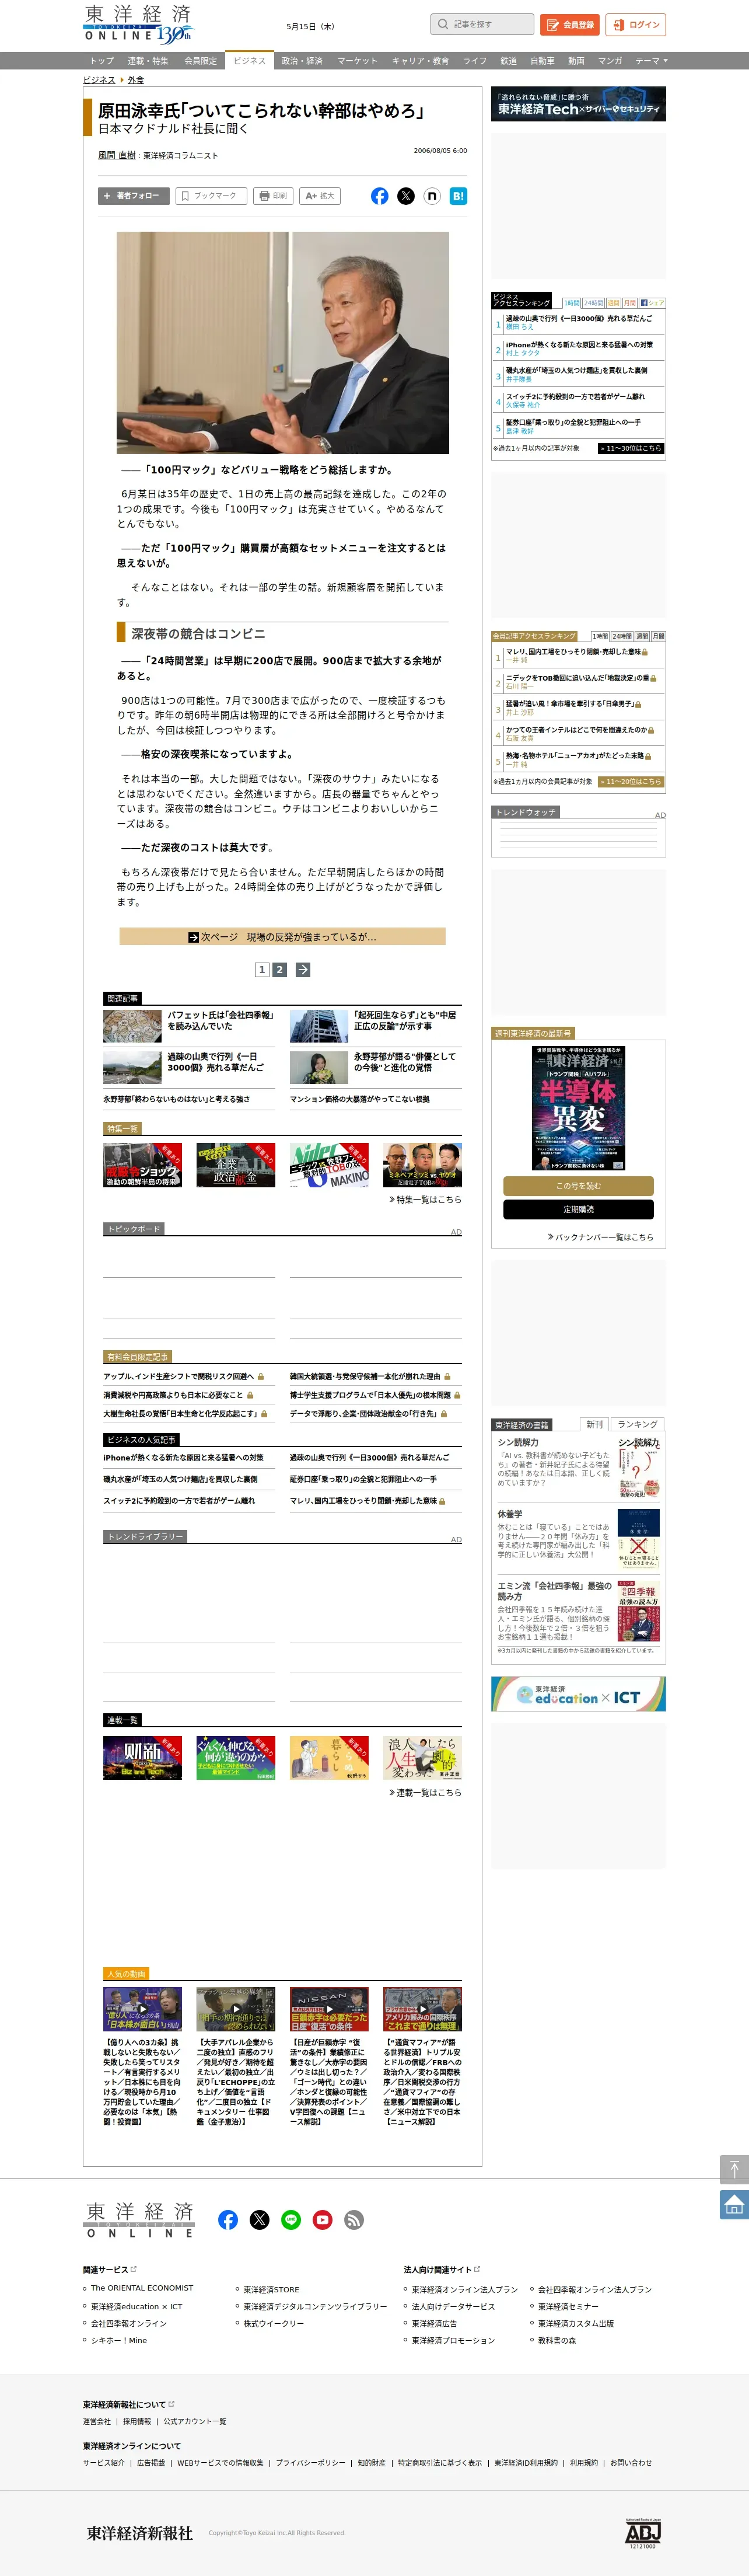Screen dimensions: 749x2576
Task: Open バックナンバー一覧はこちら link
Action: (601, 1237)
